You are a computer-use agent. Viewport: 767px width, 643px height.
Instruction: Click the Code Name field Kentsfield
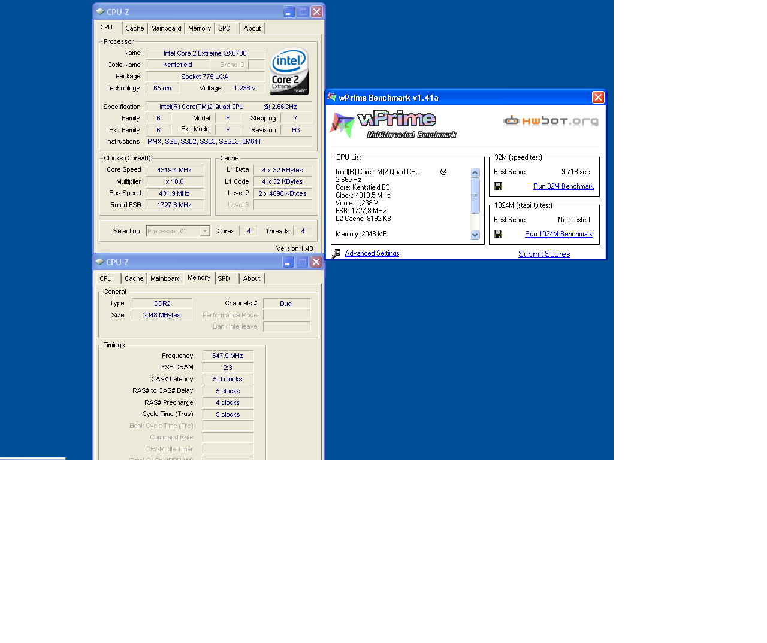pos(177,65)
